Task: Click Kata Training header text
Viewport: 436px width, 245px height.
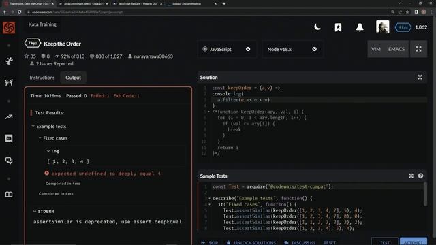Action: pyautogui.click(x=42, y=24)
